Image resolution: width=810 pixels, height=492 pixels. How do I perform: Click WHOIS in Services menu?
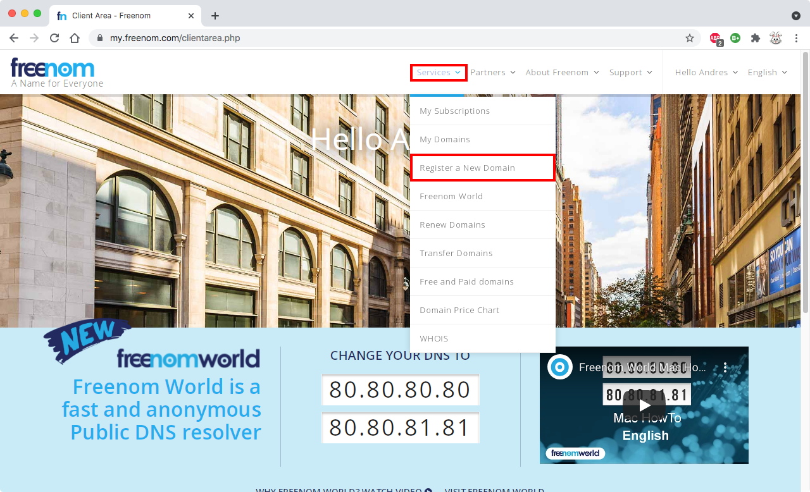434,339
